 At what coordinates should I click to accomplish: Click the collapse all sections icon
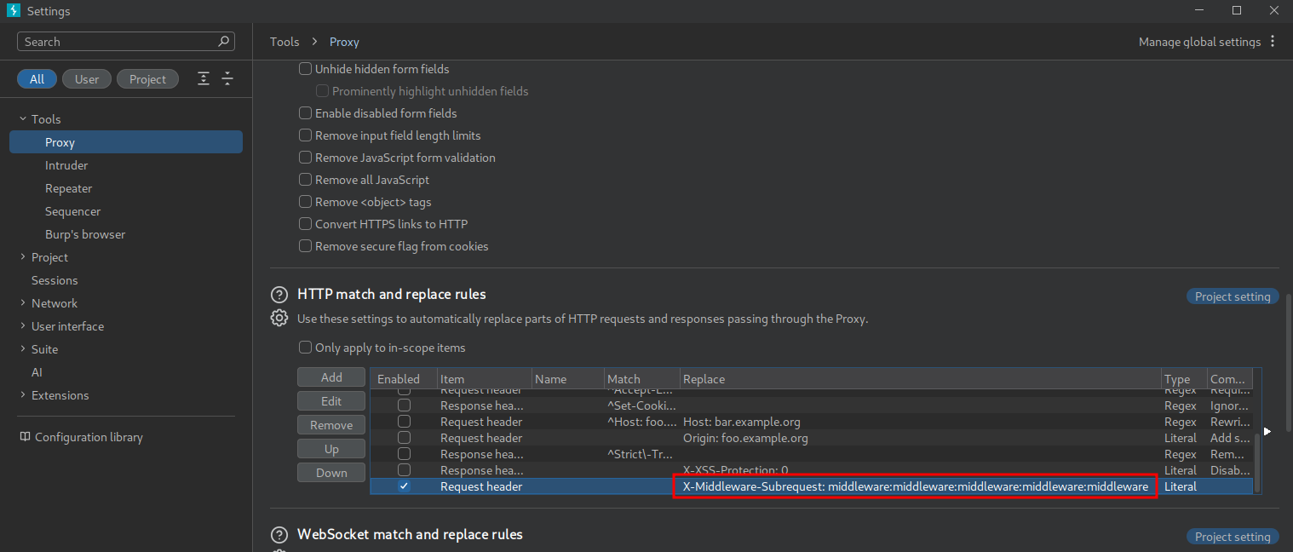pos(227,79)
